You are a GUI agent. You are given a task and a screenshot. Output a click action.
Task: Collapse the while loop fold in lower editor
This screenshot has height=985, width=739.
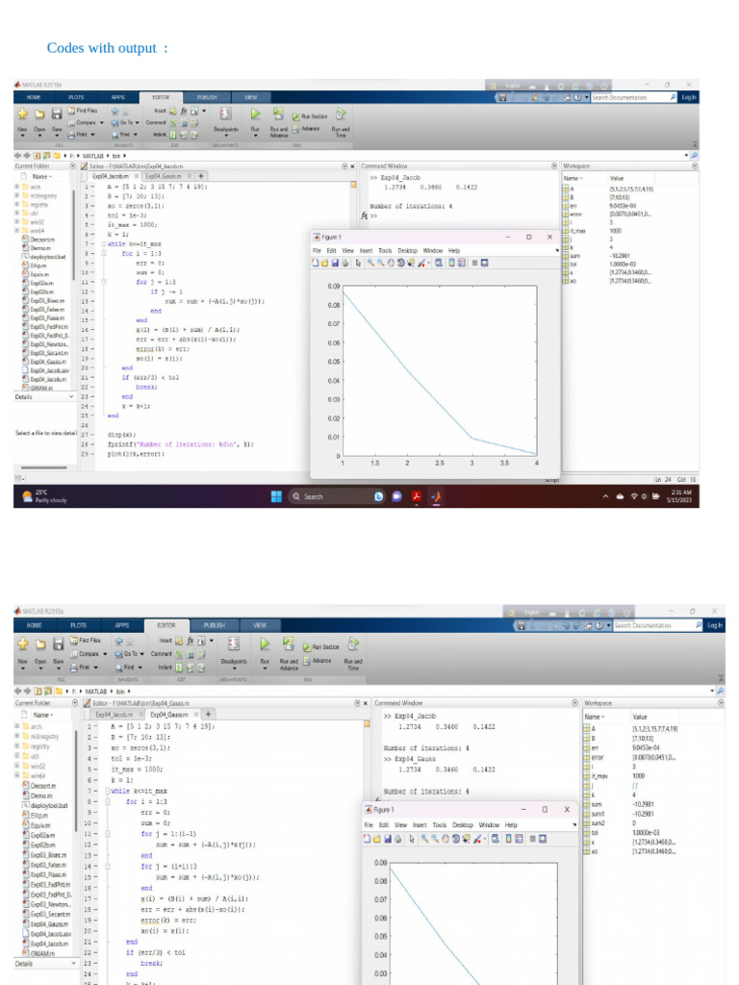click(108, 791)
